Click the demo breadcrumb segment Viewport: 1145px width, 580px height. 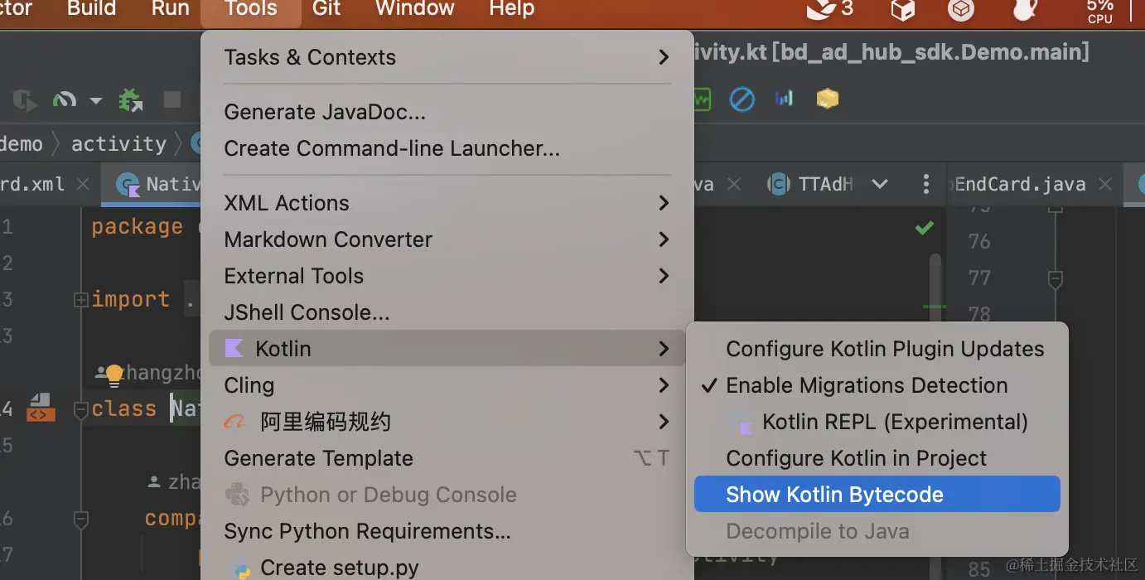[x=22, y=143]
